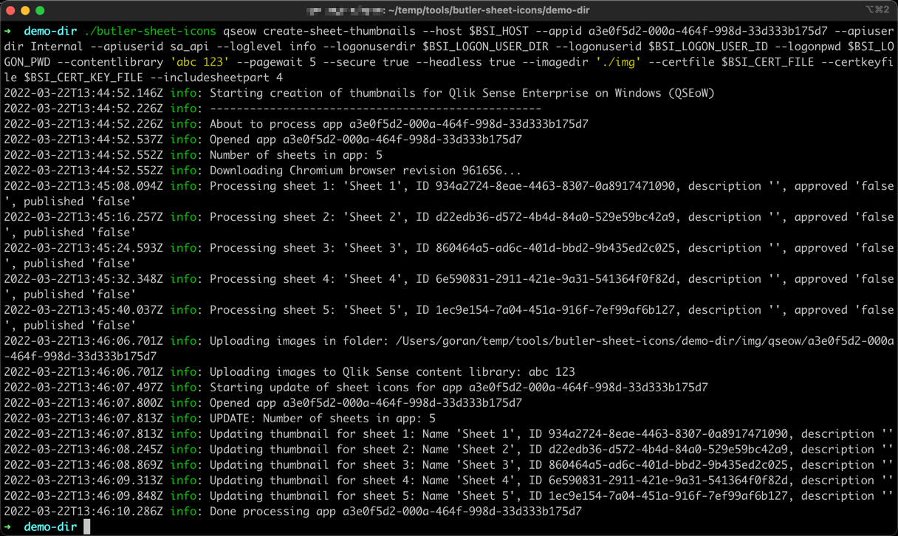Click the green prompt arrow on the command line
The width and height of the screenshot is (898, 536).
pos(8,31)
